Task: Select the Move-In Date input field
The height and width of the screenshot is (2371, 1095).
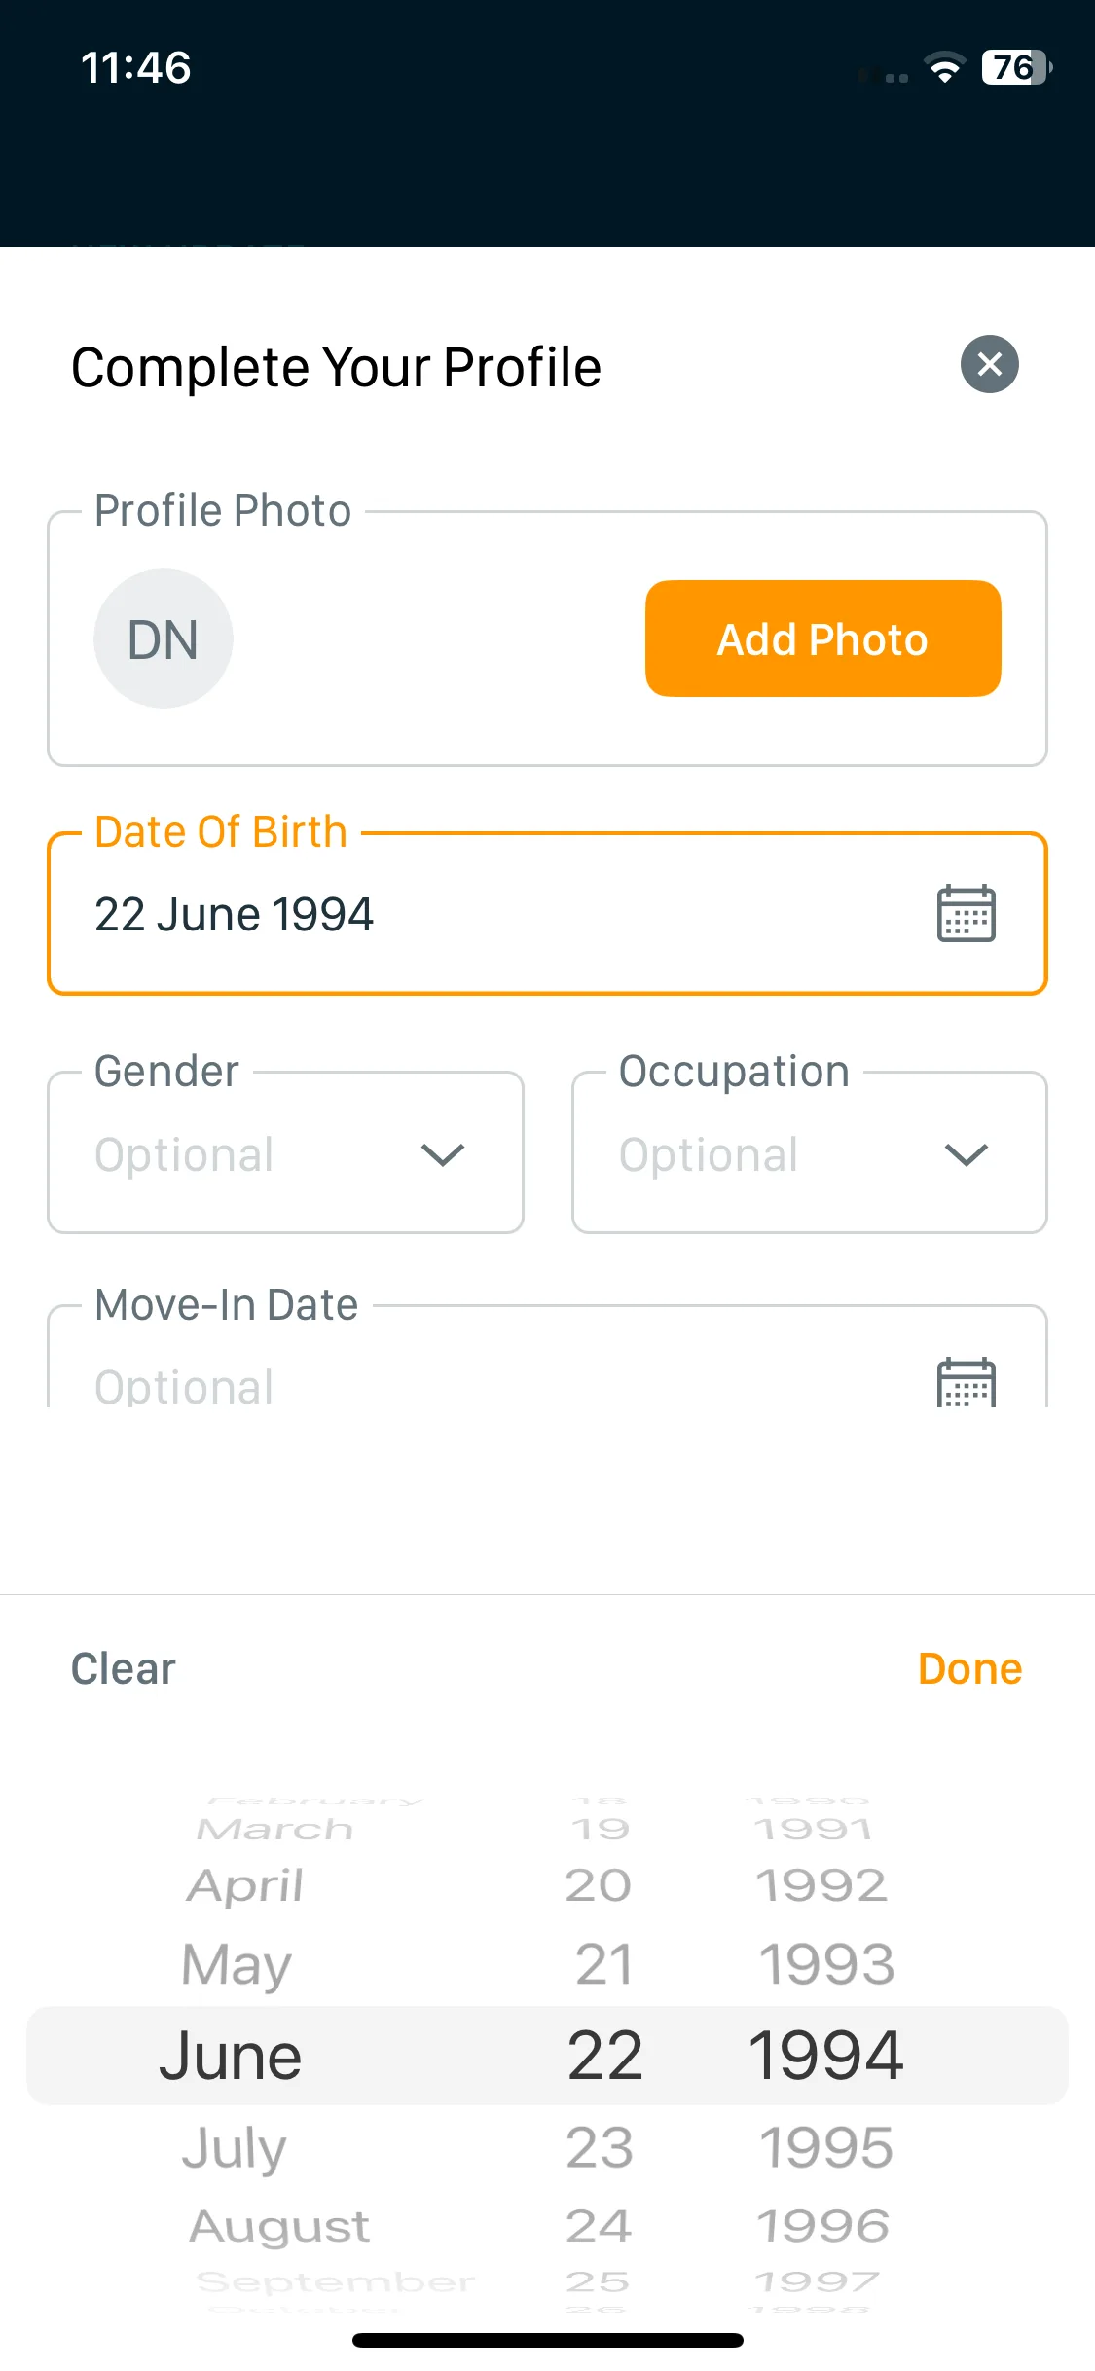Action: pyautogui.click(x=547, y=1357)
